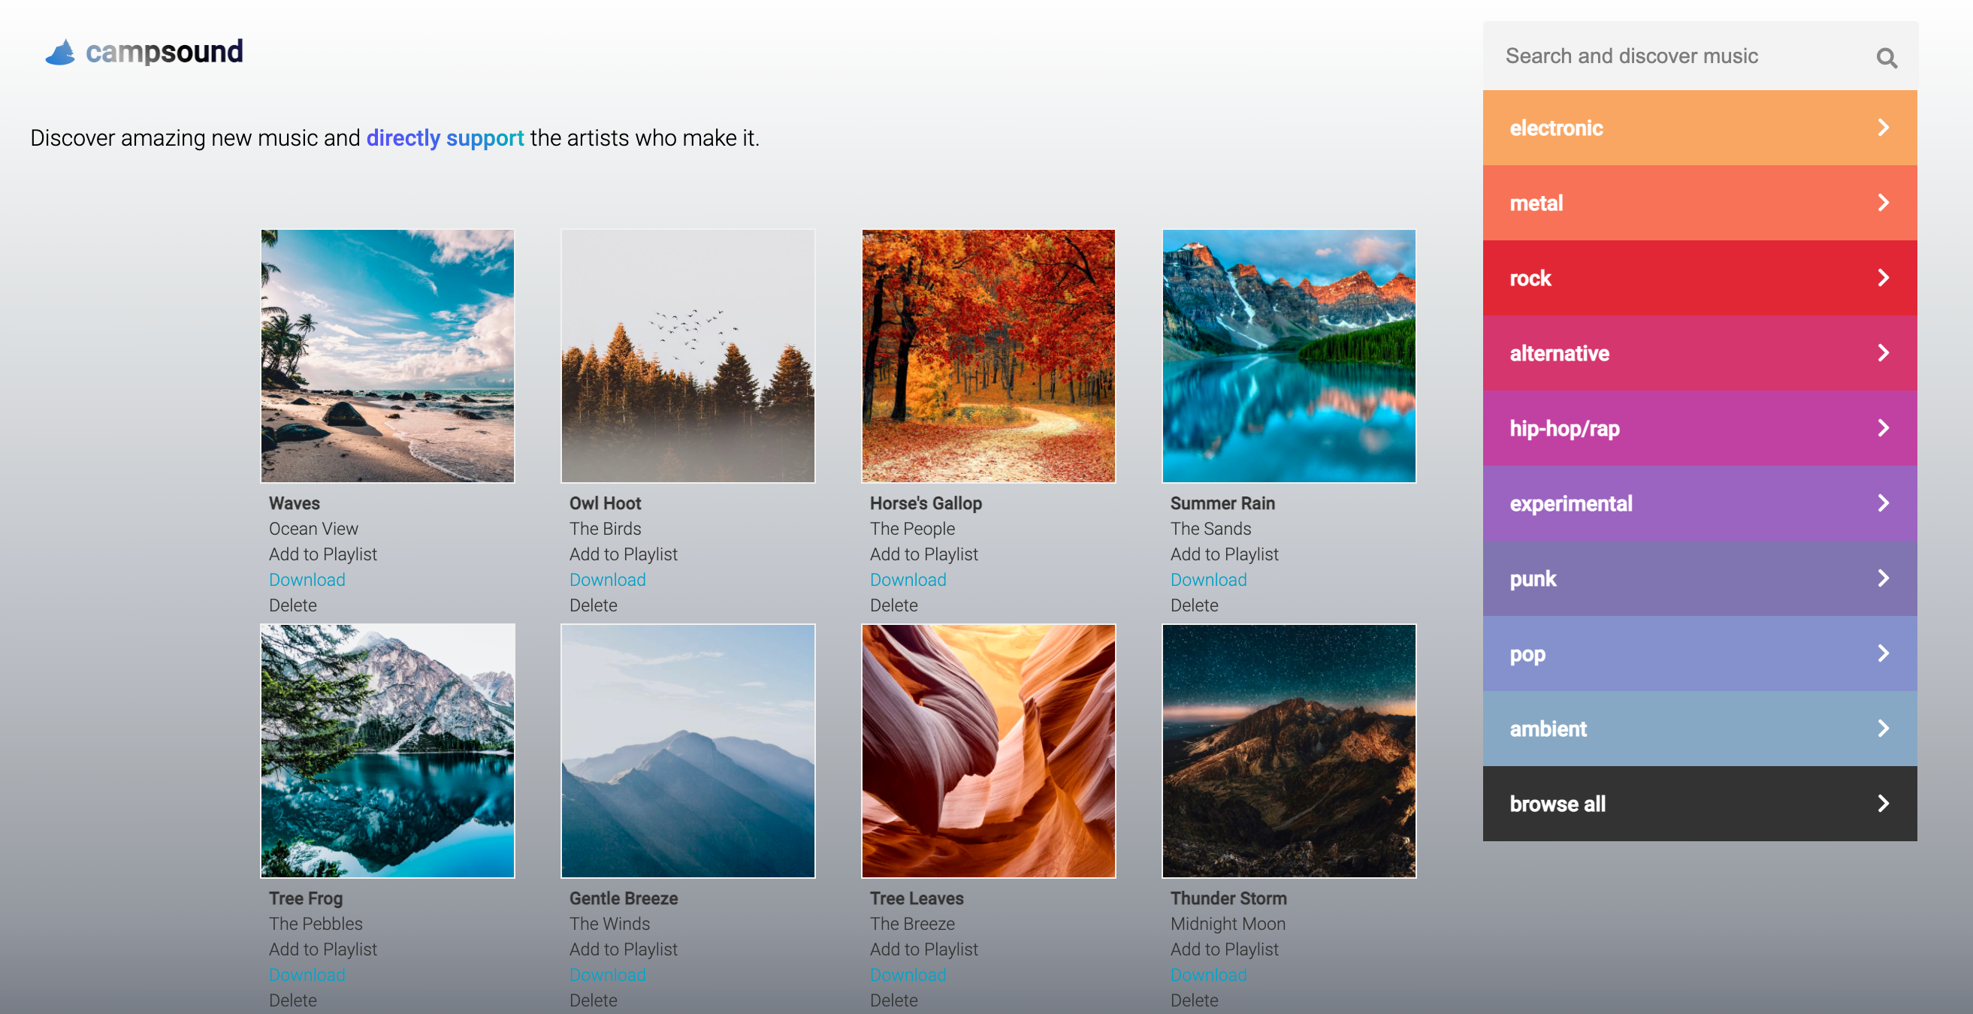
Task: Click the 'The Breeze' artist name
Action: 912,924
